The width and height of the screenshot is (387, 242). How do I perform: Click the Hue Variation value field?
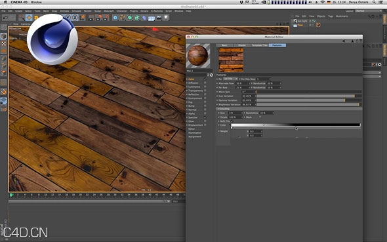tap(249, 96)
